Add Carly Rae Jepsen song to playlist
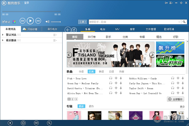The image size is (189, 126). pyautogui.click(x=178, y=83)
